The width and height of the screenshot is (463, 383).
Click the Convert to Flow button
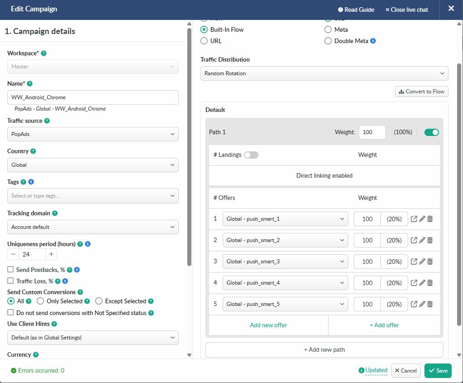coord(421,92)
